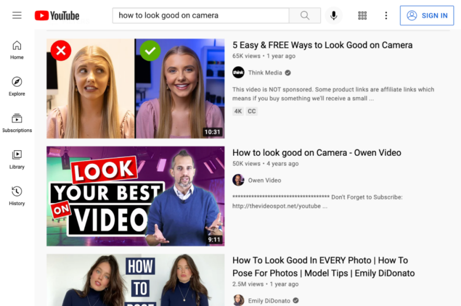Open watch History
461x306 pixels.
[x=16, y=196]
